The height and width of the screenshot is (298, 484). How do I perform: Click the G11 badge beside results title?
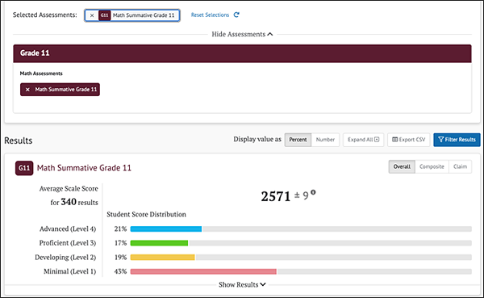[24, 168]
